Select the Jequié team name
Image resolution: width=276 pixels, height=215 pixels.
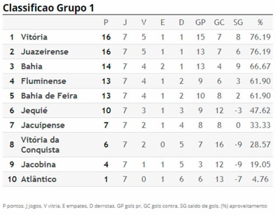click(x=34, y=111)
